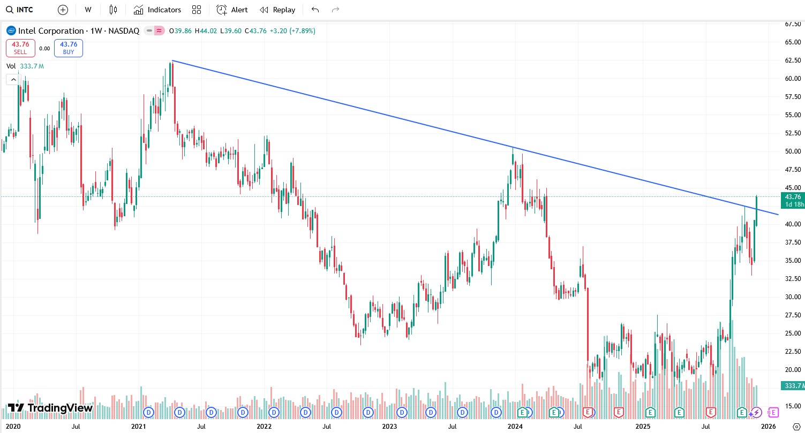Start bar Replay mode
The width and height of the screenshot is (805, 433).
[x=277, y=10]
